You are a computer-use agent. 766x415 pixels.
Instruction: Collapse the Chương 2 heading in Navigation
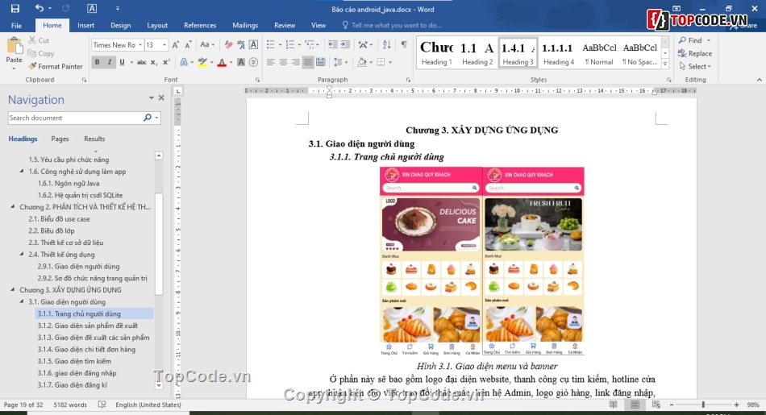[13, 207]
